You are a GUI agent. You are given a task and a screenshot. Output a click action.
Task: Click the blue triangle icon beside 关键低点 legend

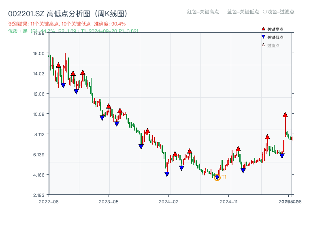[263, 37]
